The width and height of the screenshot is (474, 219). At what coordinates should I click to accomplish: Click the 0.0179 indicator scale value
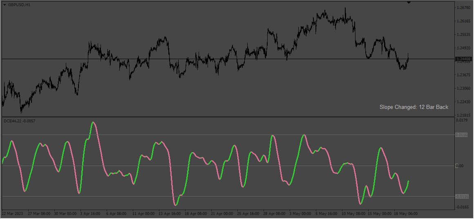pos(462,120)
